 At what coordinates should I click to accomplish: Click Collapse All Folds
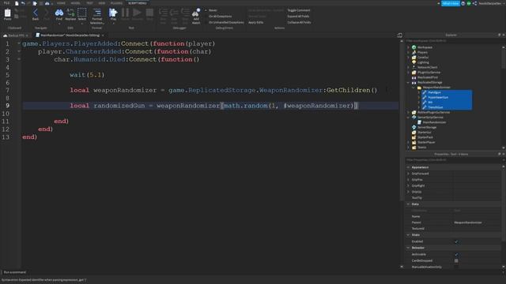[299, 22]
